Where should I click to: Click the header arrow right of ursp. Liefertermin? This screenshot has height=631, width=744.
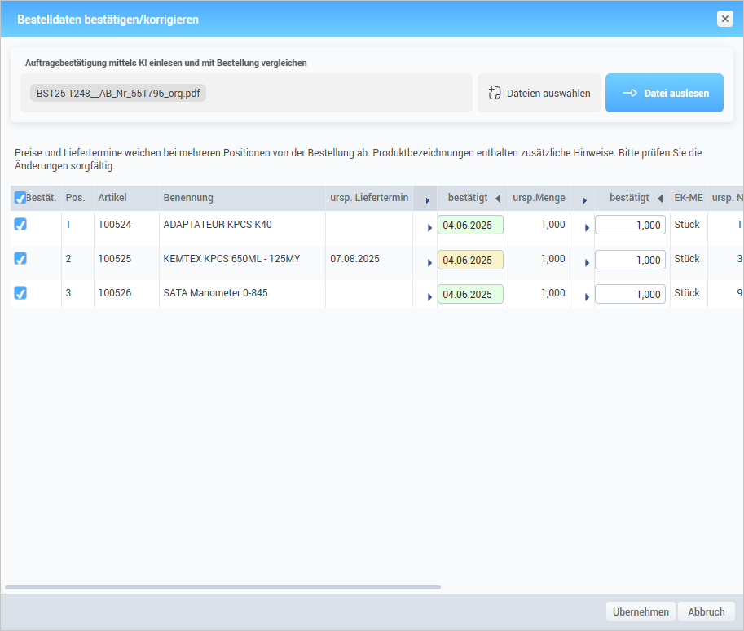click(x=427, y=199)
